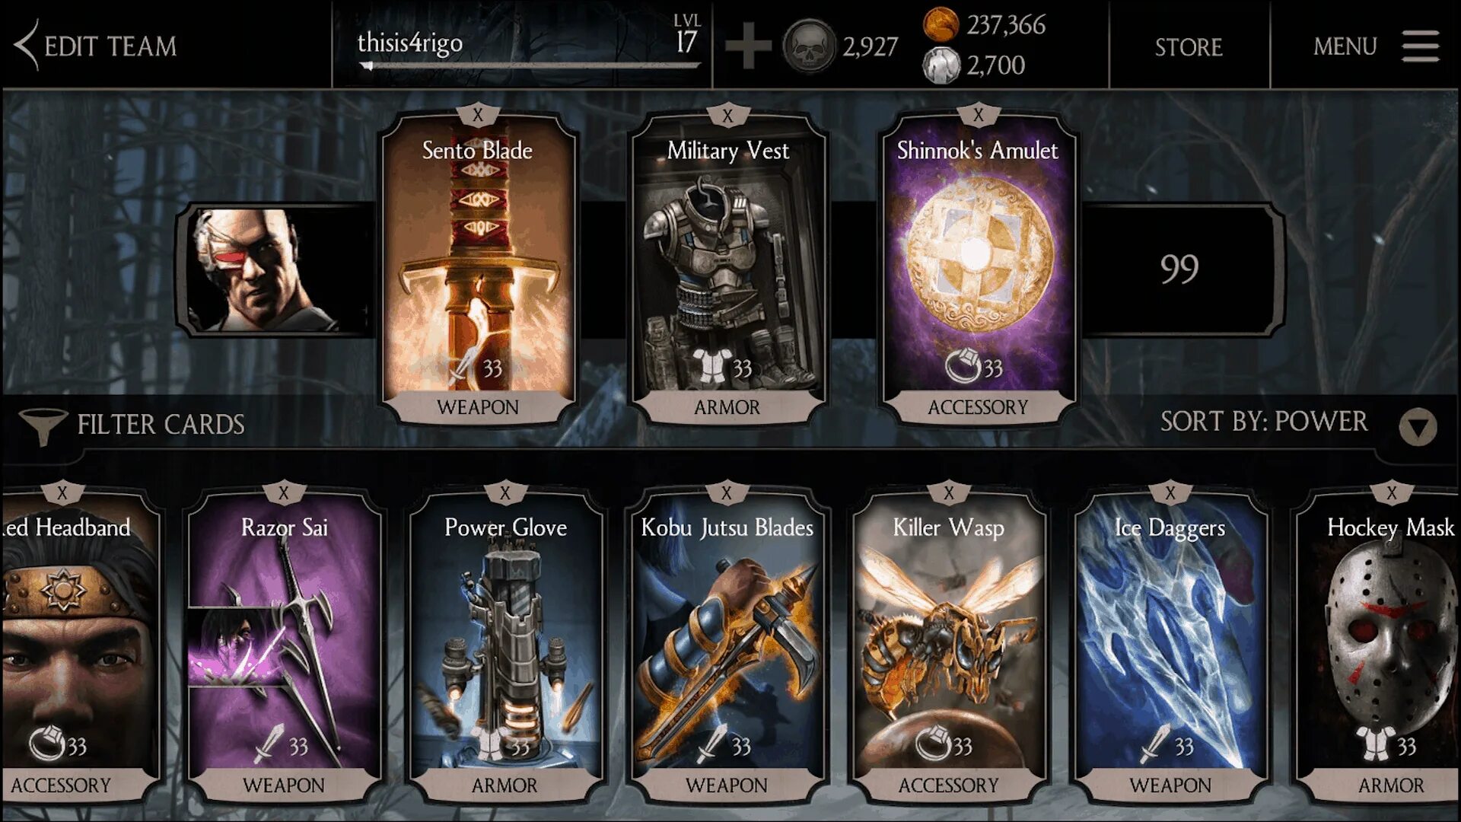Go back using the Edit Team arrow
Viewport: 1461px width, 822px height.
(26, 45)
